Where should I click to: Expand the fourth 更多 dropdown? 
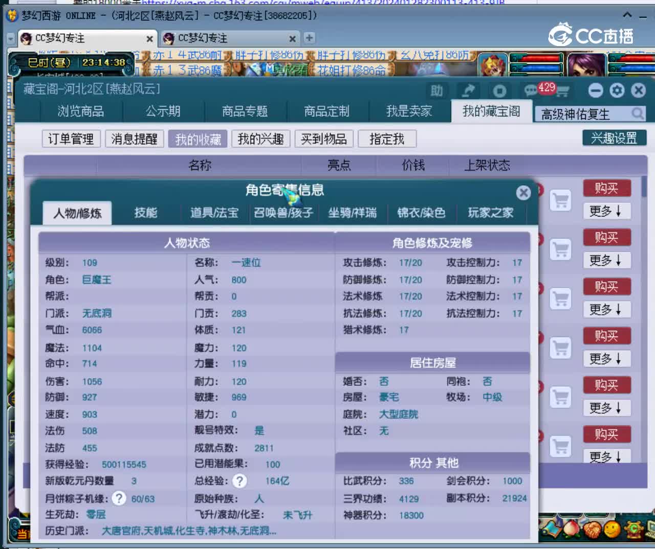tap(606, 358)
